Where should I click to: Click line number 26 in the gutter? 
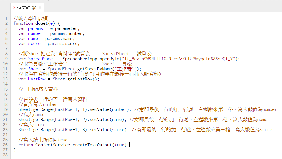tap(6, 145)
